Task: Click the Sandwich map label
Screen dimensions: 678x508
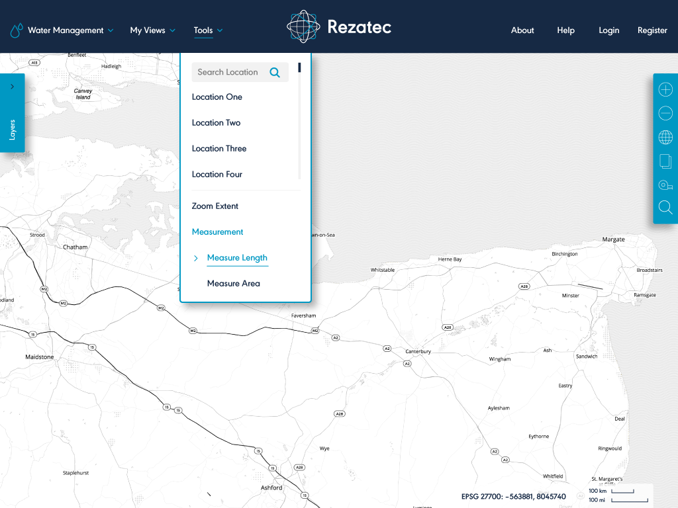Action: tap(587, 357)
